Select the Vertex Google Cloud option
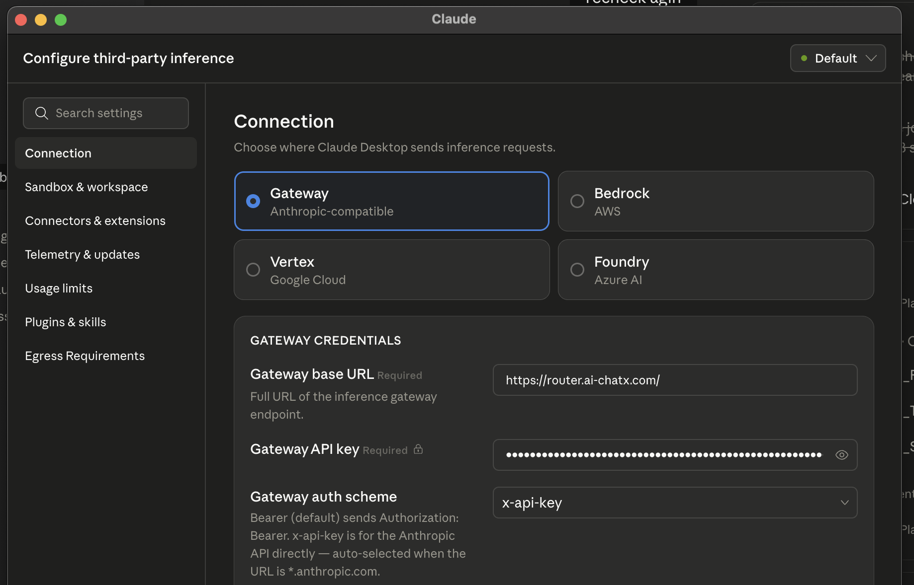Image resolution: width=914 pixels, height=585 pixels. click(x=392, y=270)
